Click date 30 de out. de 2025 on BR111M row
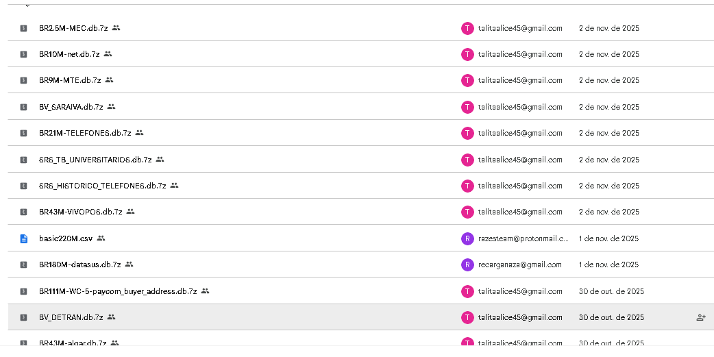This screenshot has width=714, height=357. 611,291
